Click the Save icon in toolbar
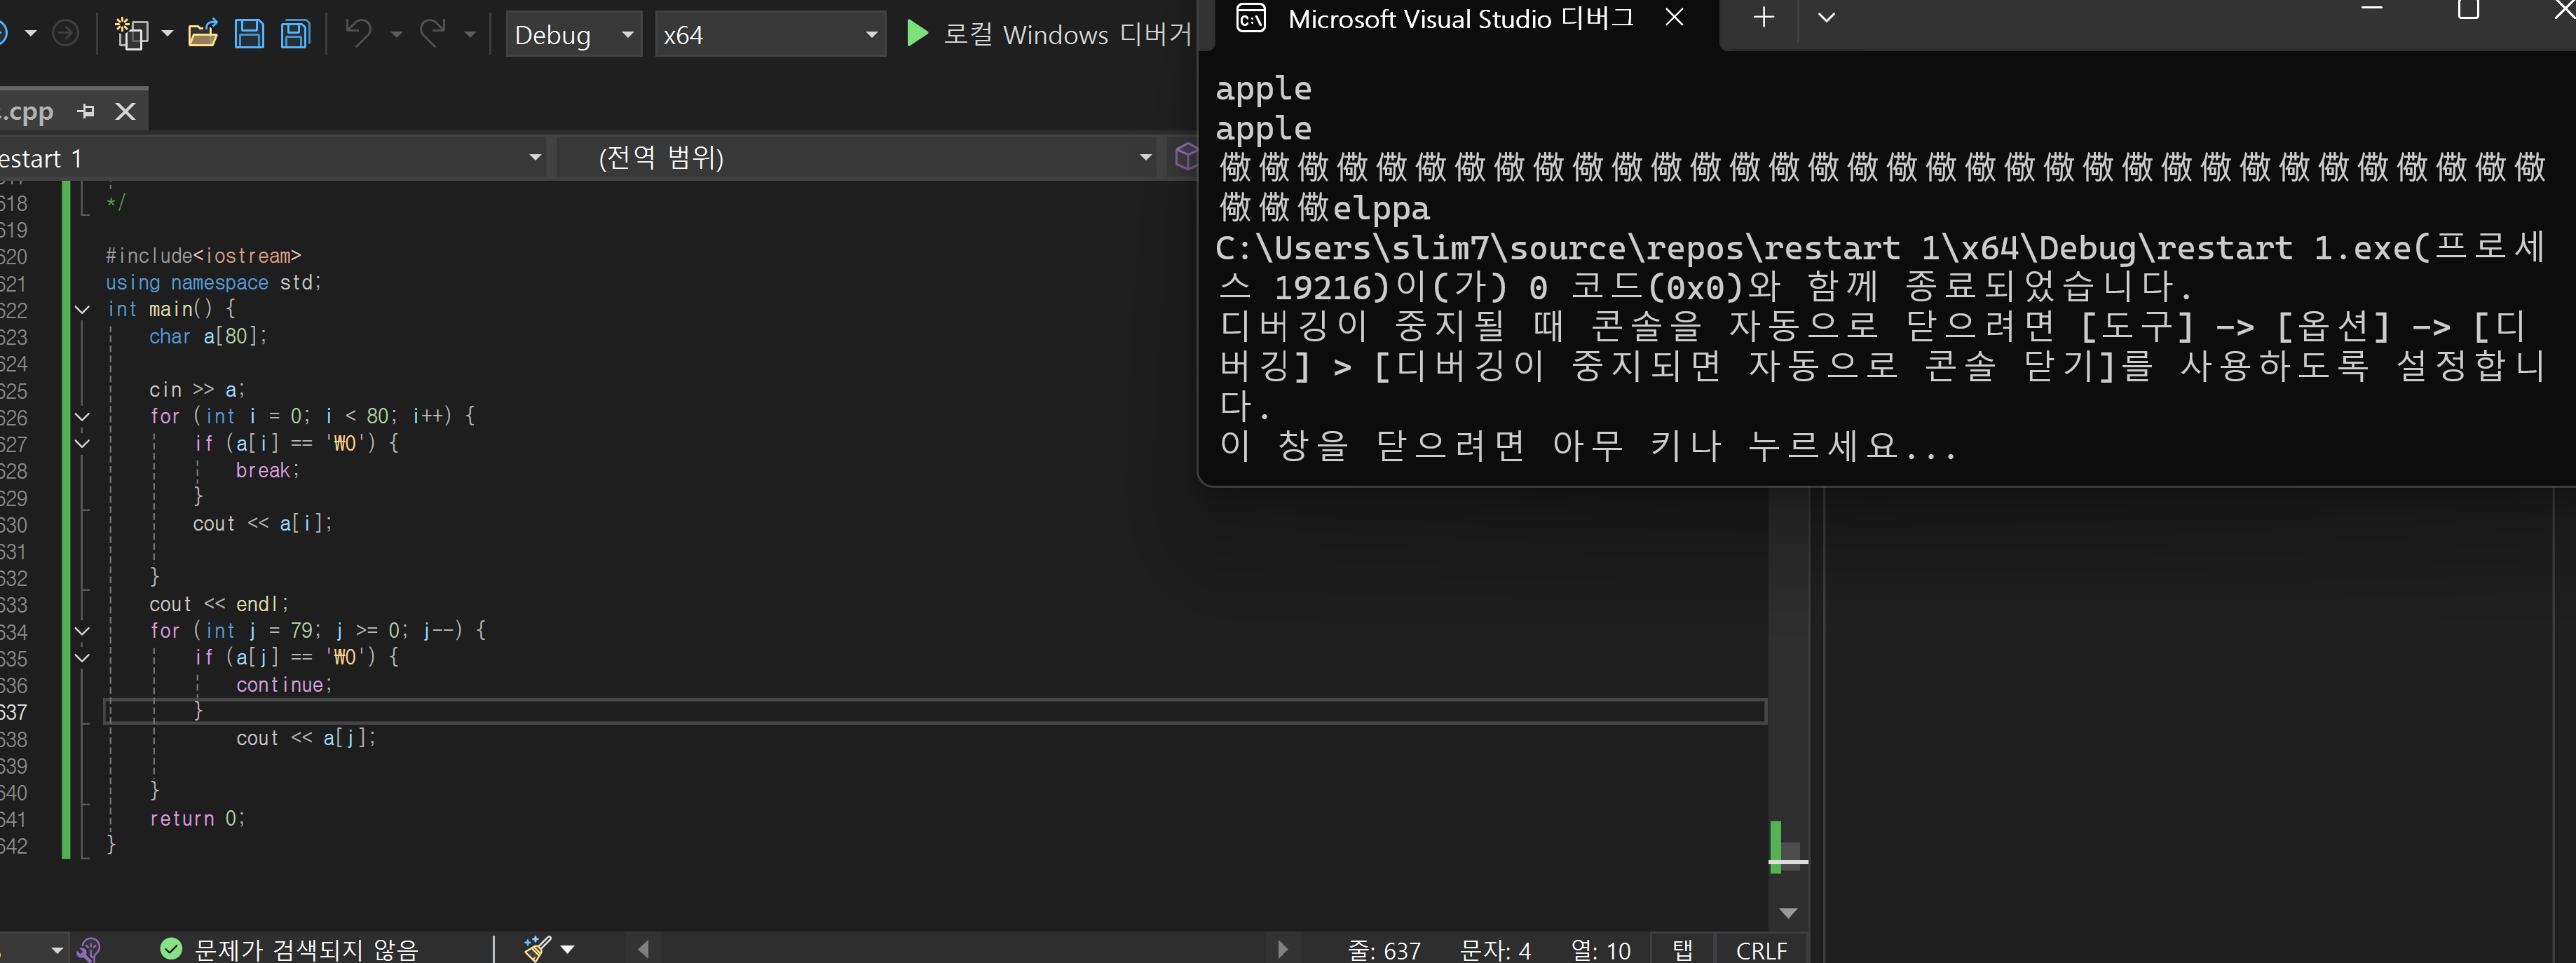Image resolution: width=2576 pixels, height=963 pixels. 249,34
